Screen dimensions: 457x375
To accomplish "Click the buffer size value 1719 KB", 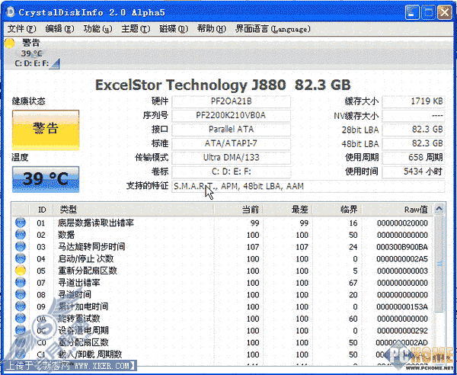I will pyautogui.click(x=414, y=101).
